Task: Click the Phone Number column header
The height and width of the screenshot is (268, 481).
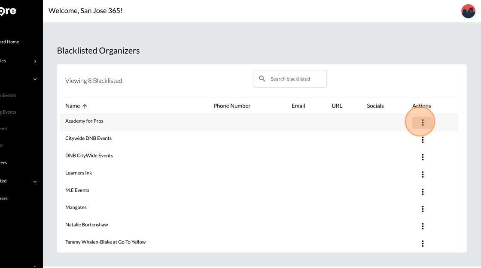Action: point(232,106)
